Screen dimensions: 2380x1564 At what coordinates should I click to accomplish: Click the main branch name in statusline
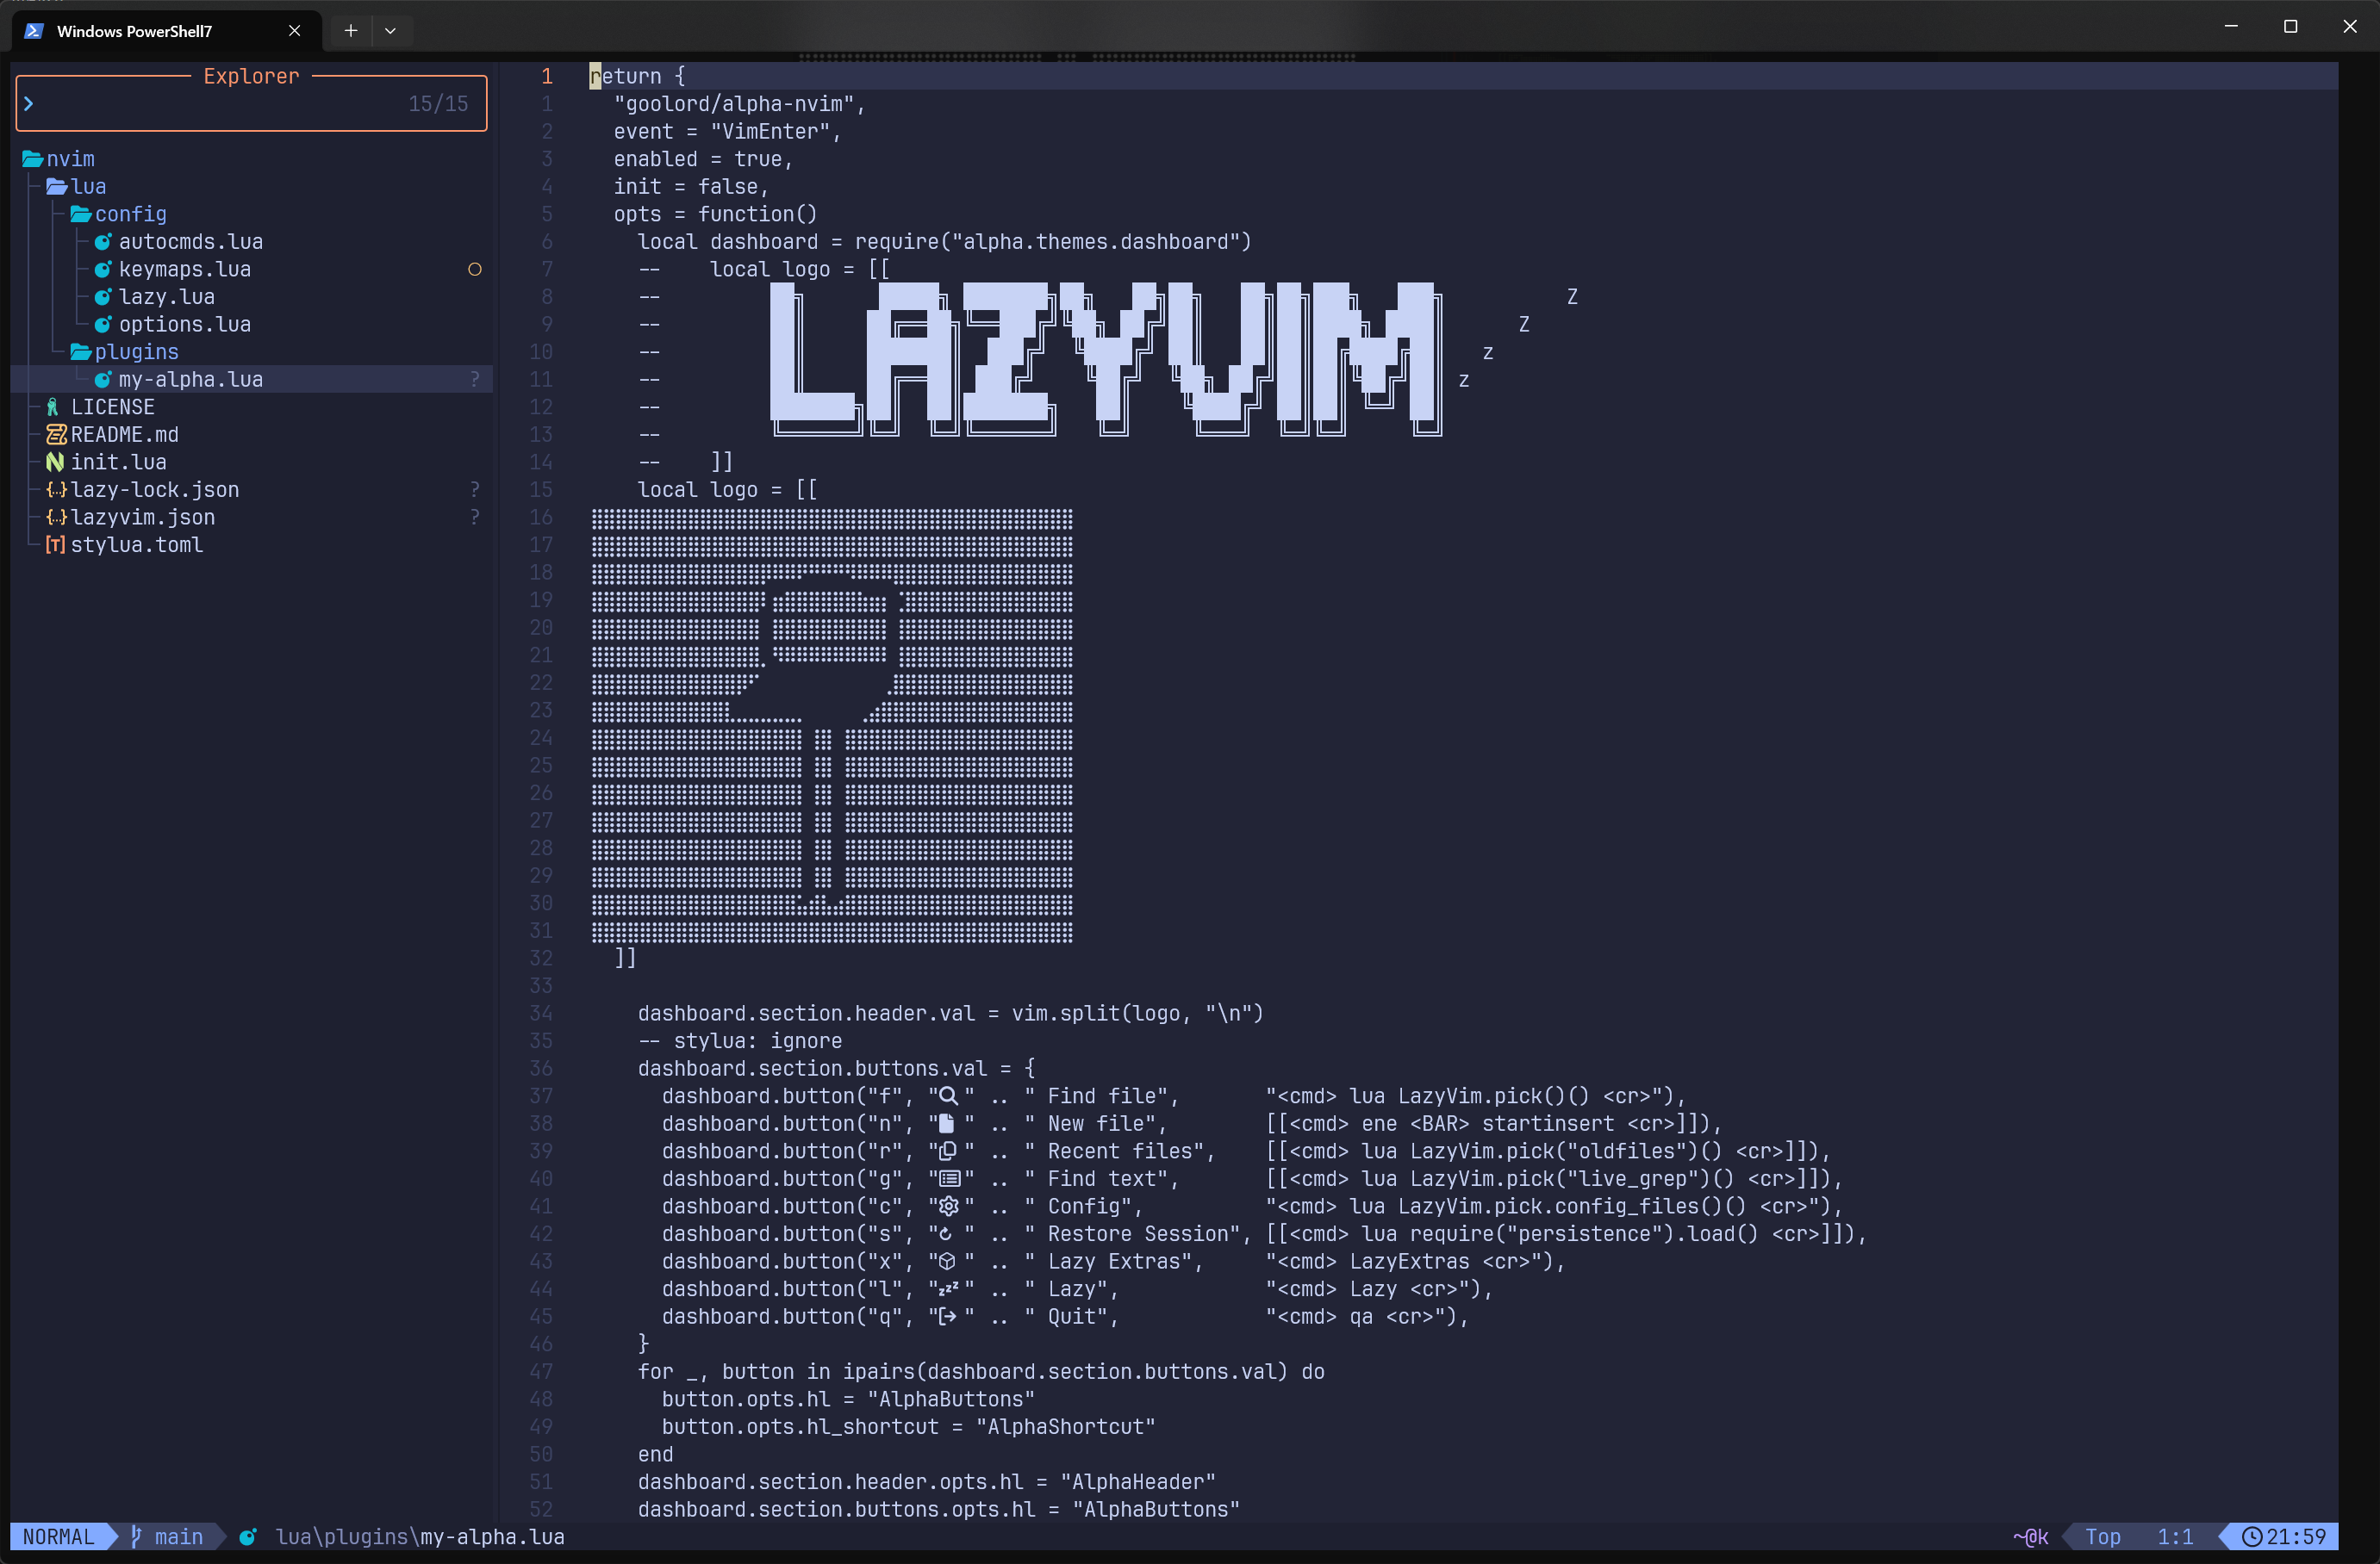tap(179, 1537)
